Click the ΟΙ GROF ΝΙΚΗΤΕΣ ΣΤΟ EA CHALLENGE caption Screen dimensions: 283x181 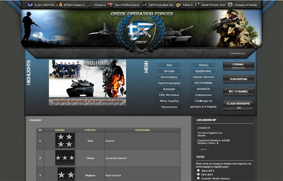87,101
